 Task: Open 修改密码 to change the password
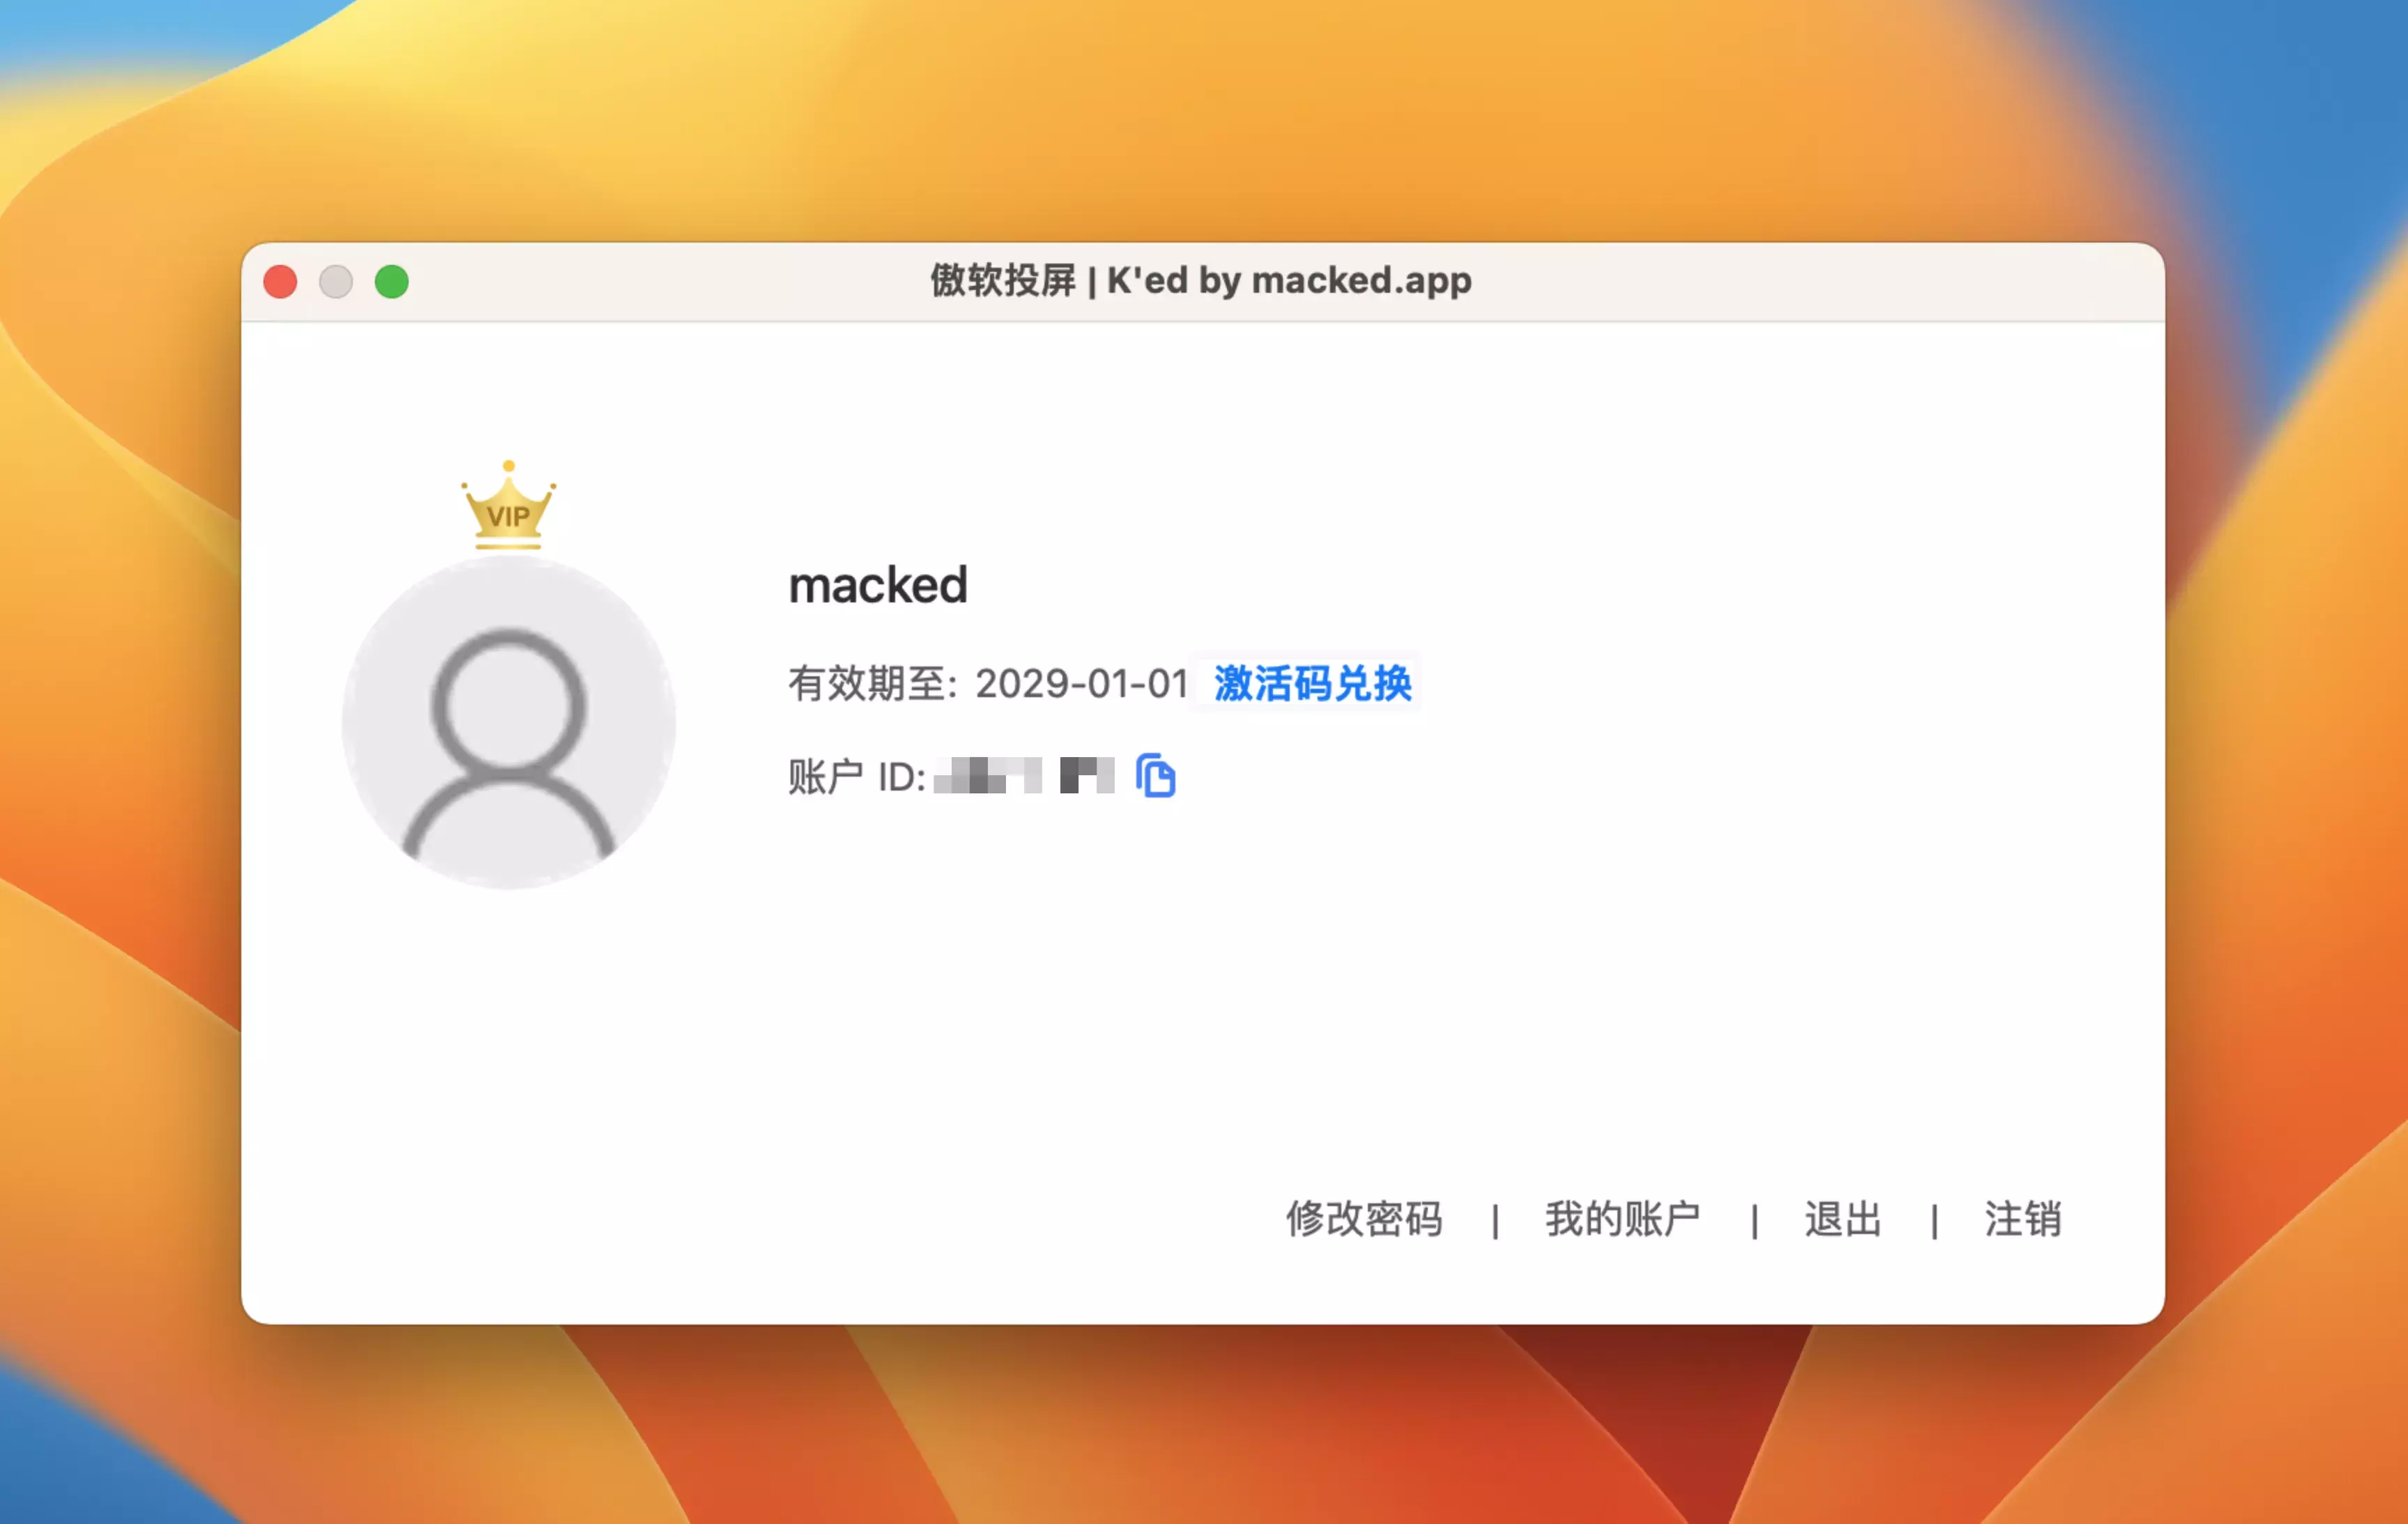[x=1364, y=1219]
